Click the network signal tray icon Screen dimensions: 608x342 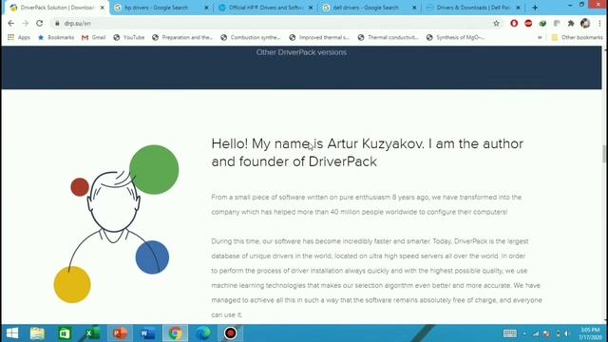point(536,333)
